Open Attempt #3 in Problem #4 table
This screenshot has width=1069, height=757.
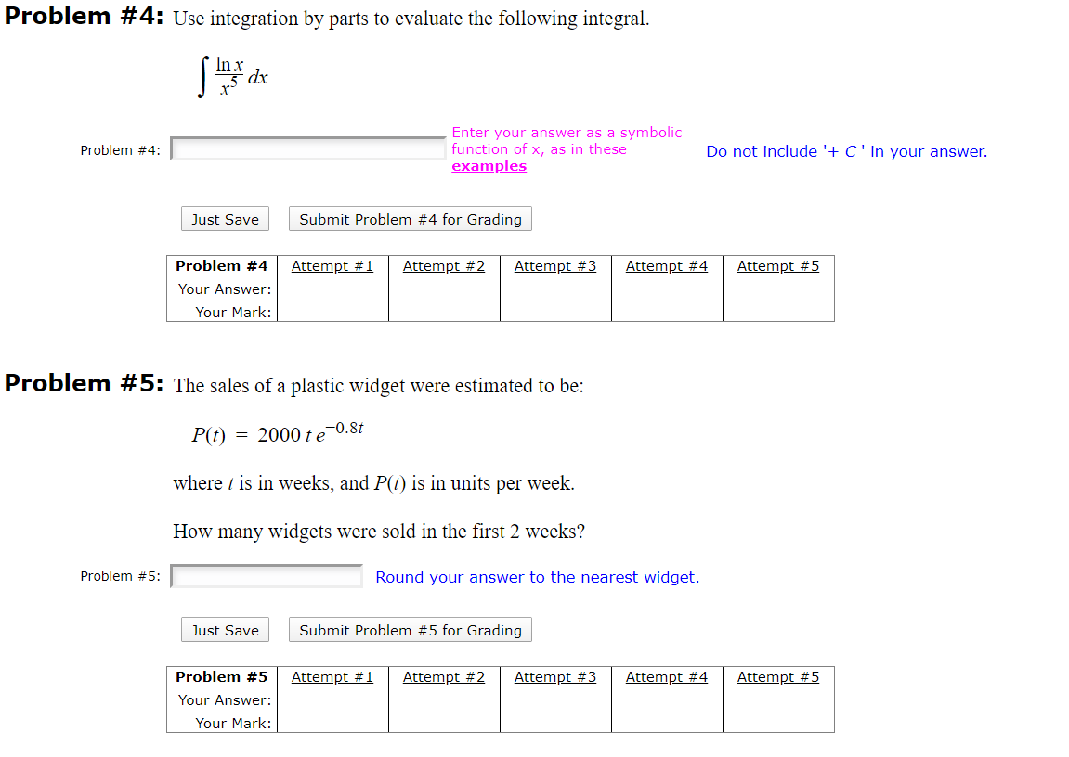click(555, 265)
